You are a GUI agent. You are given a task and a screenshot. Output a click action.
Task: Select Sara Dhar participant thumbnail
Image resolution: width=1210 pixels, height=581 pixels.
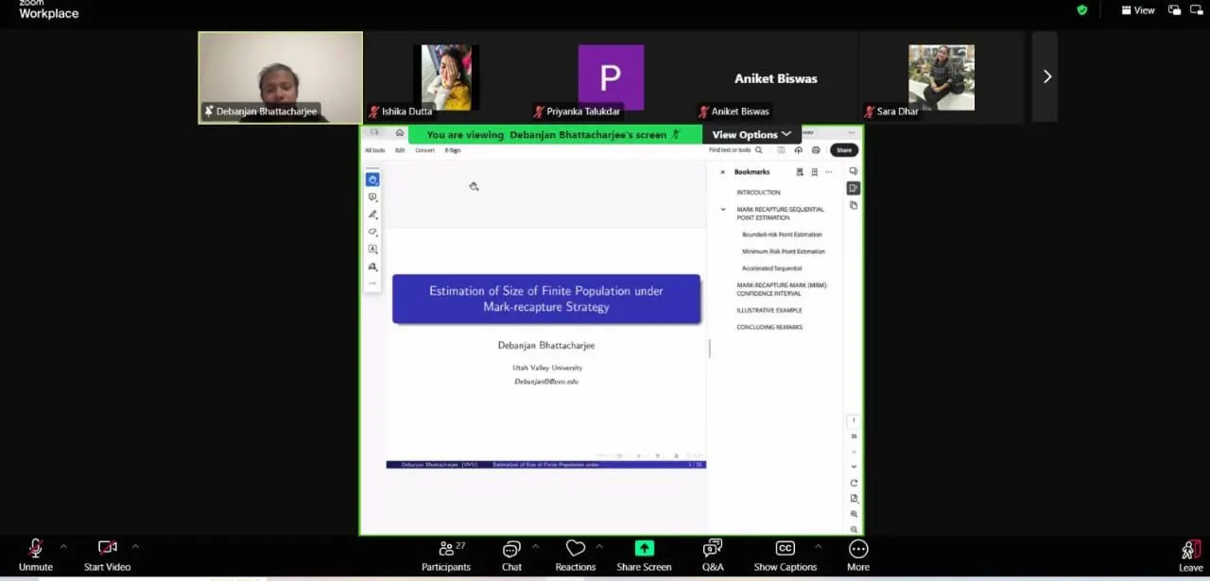coord(942,77)
